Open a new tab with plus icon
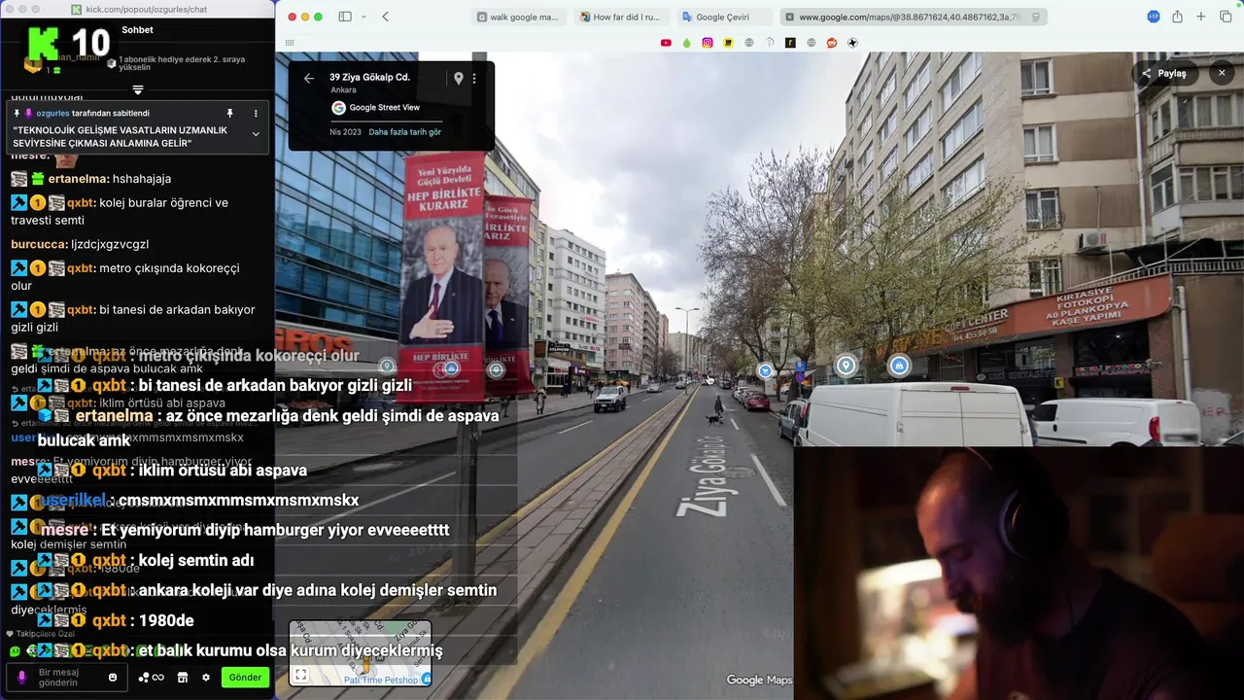Screen dimensions: 1244x700 pyautogui.click(x=1201, y=17)
